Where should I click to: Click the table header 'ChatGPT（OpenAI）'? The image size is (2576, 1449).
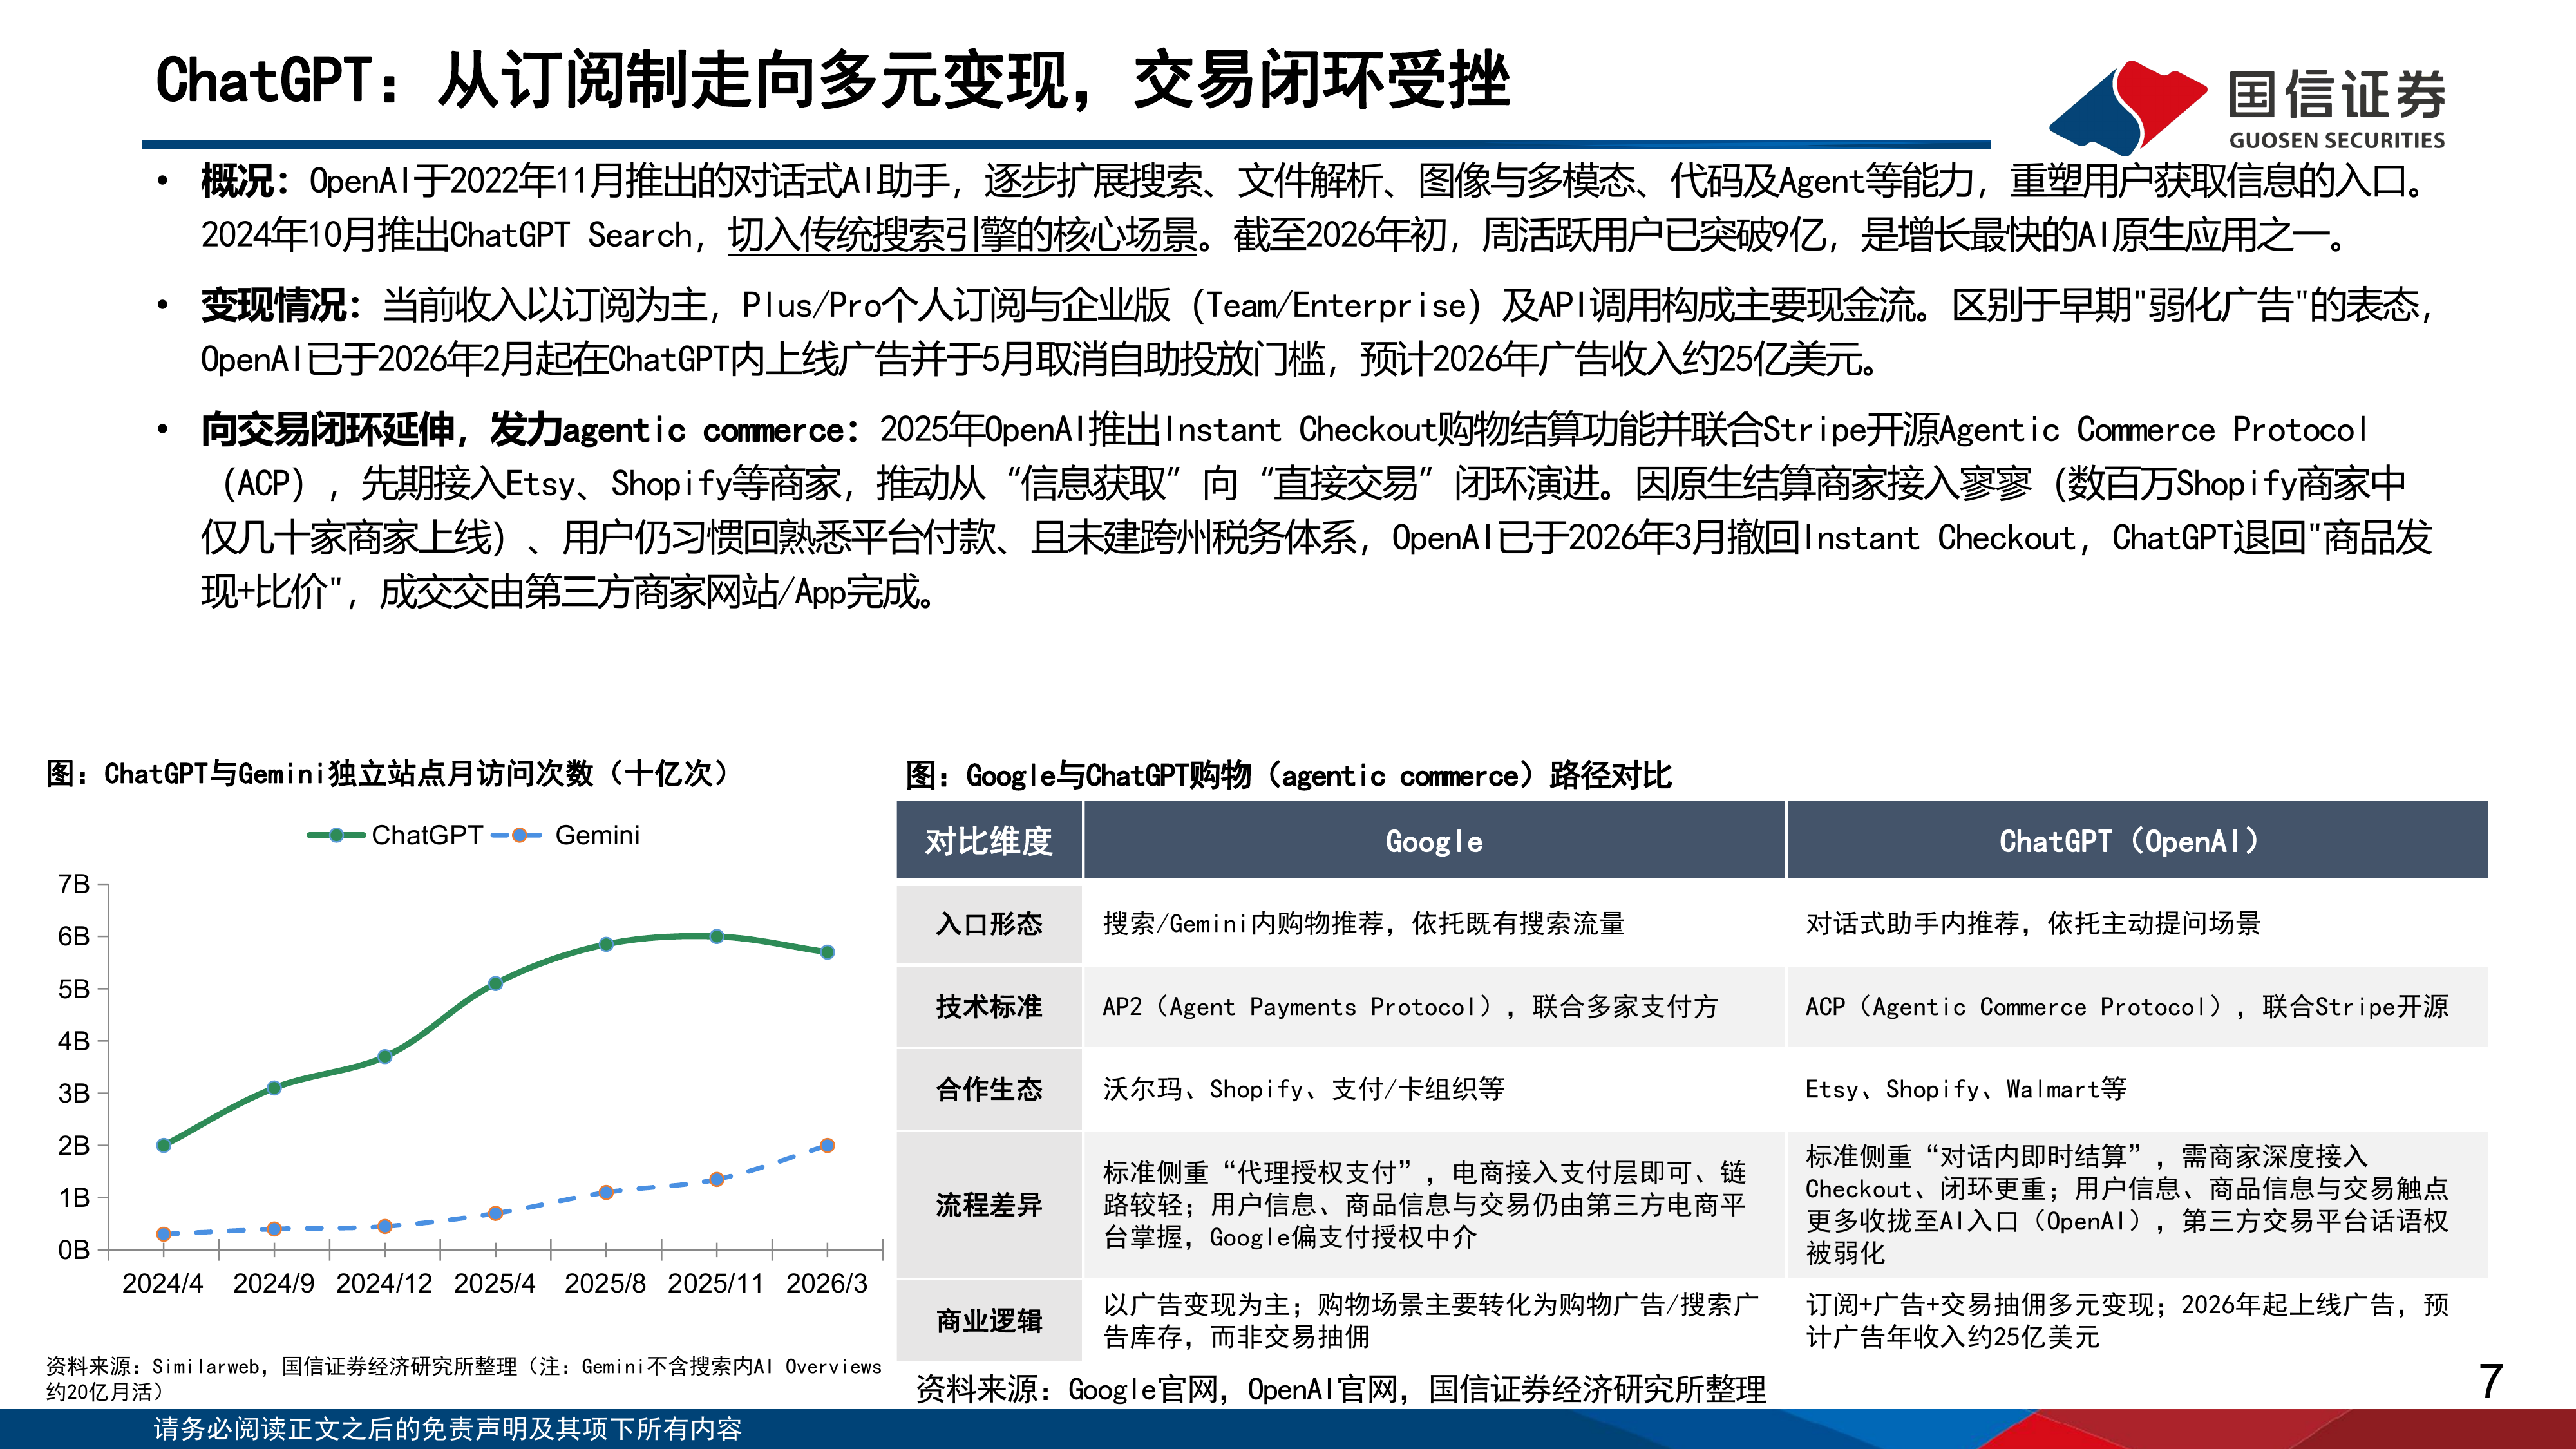click(x=2137, y=841)
